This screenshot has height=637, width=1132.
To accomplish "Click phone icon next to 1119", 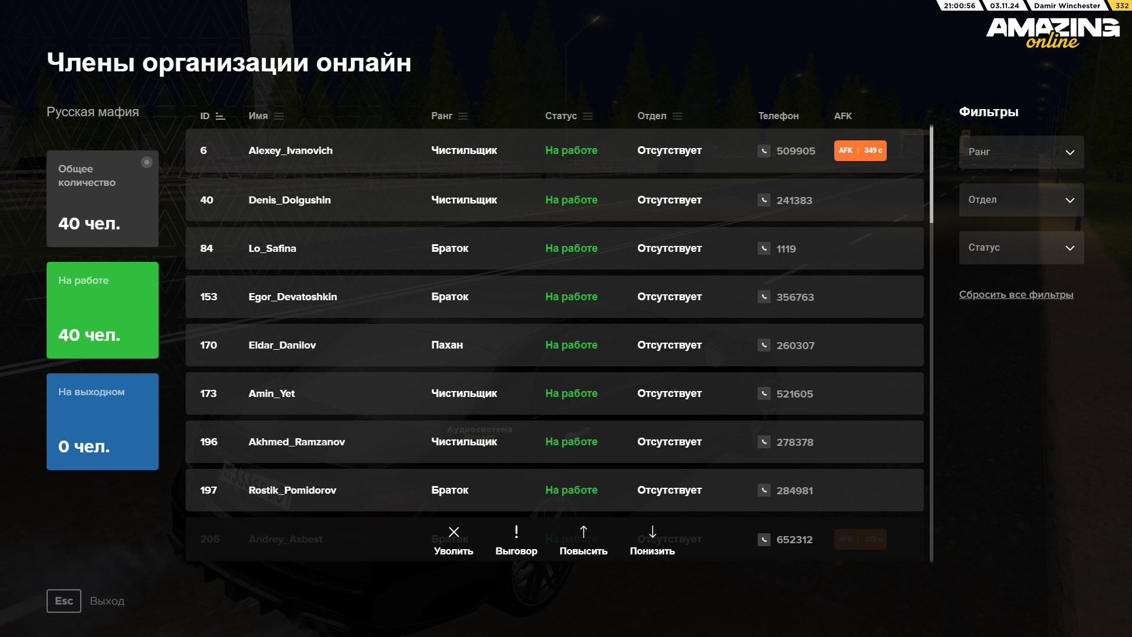I will click(x=764, y=249).
